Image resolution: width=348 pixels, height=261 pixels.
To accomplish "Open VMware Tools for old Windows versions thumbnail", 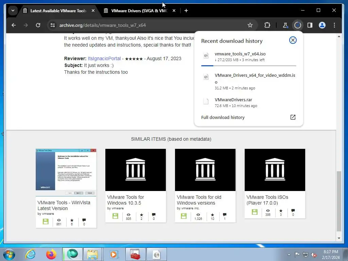I will 205,170.
